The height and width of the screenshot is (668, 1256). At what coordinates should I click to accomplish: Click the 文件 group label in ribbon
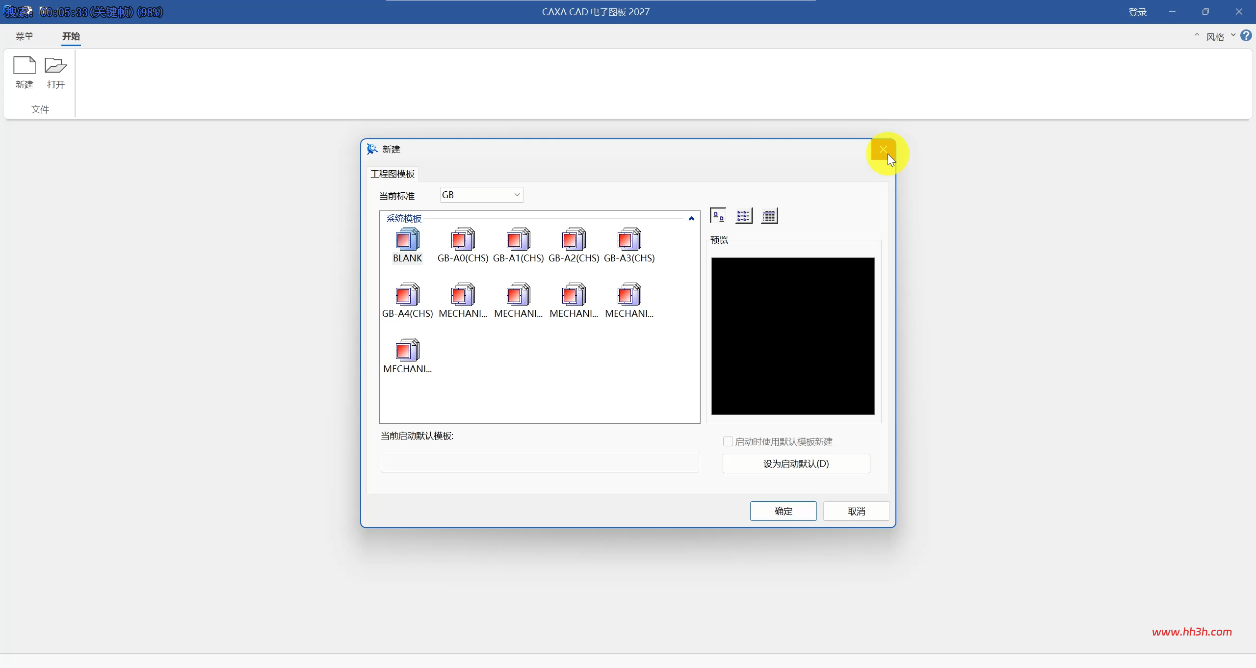(x=40, y=109)
